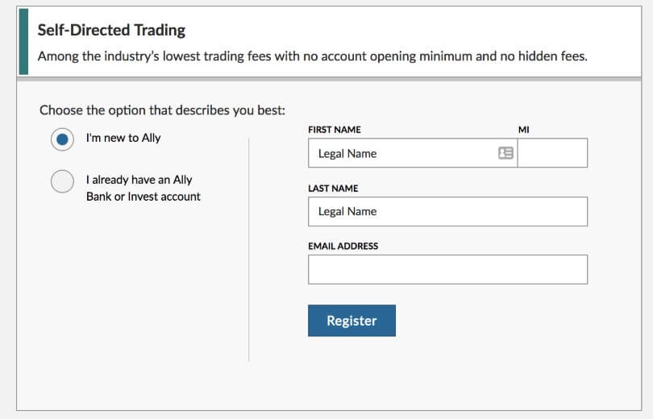Click the "I'm new to Ally" label text
Image resolution: width=653 pixels, height=419 pixels.
[x=123, y=138]
